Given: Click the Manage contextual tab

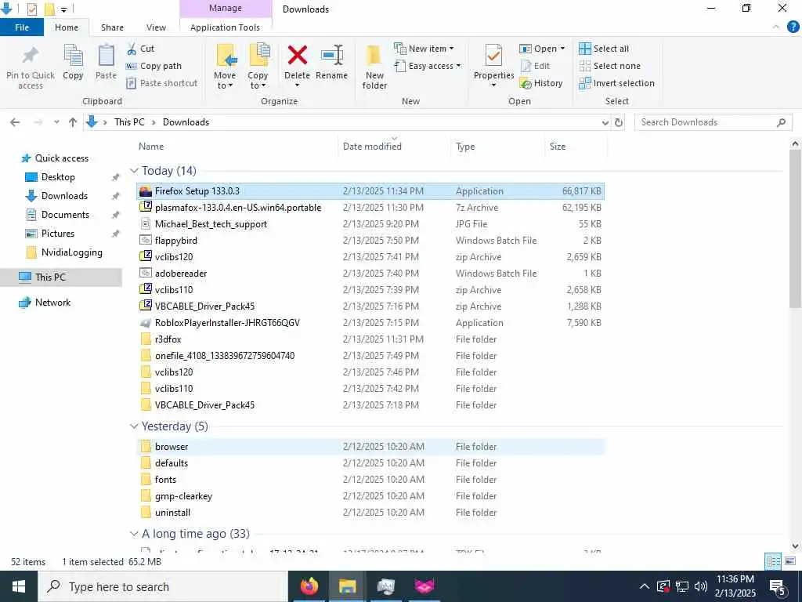Looking at the screenshot, I should [x=226, y=9].
